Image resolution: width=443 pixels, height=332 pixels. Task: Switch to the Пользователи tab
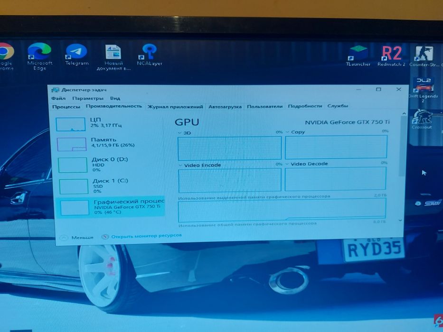265,106
